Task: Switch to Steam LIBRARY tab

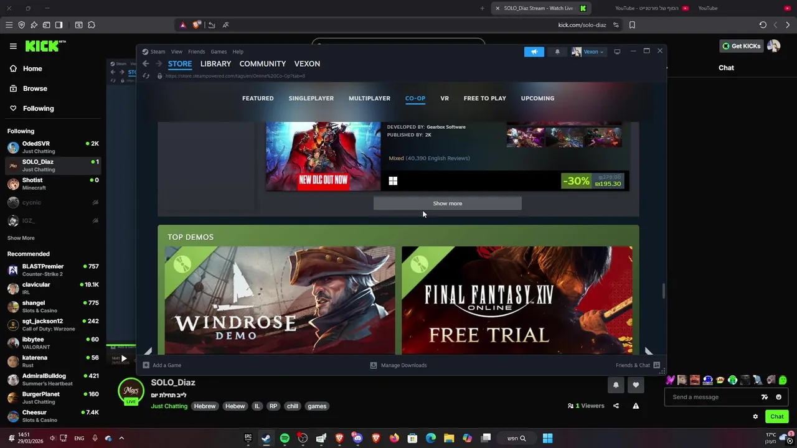Action: click(x=215, y=63)
